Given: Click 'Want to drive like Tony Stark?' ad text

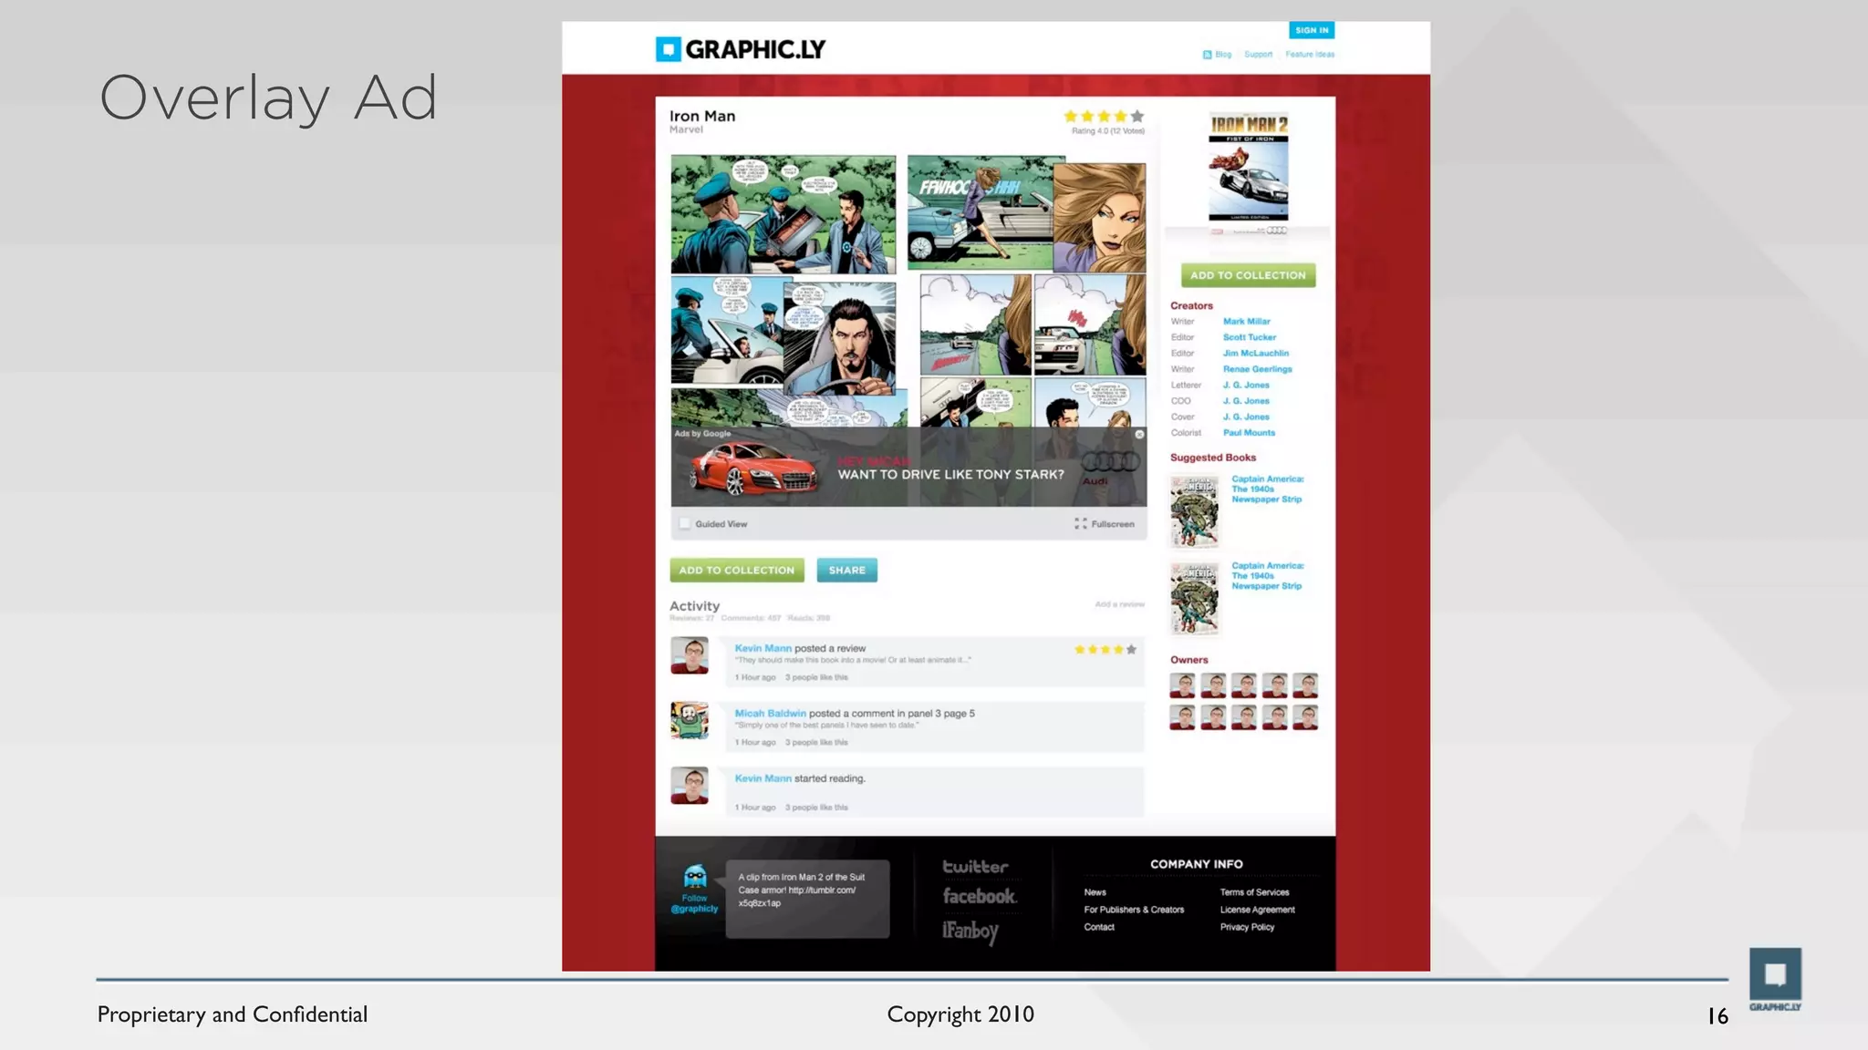Looking at the screenshot, I should [x=950, y=475].
